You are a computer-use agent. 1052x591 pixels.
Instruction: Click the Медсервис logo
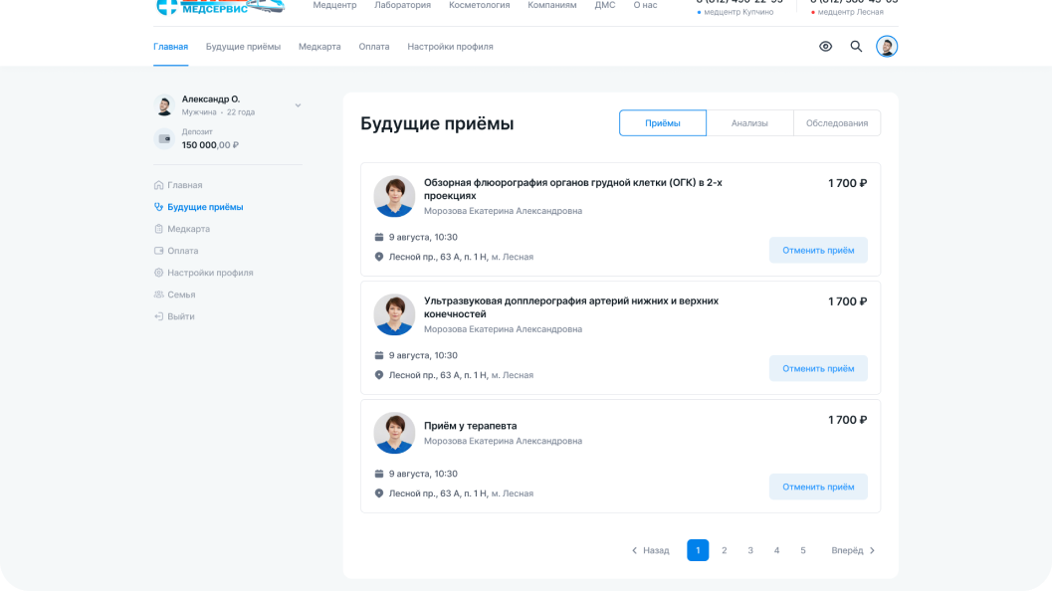pyautogui.click(x=221, y=7)
